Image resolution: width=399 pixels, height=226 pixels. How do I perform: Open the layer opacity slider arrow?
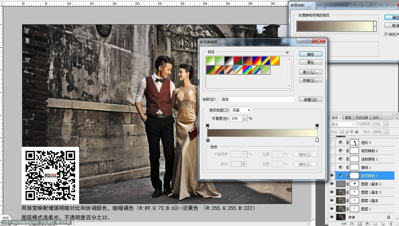point(386,124)
